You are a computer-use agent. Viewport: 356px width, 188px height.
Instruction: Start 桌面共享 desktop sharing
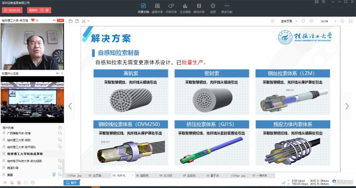[x=157, y=8]
